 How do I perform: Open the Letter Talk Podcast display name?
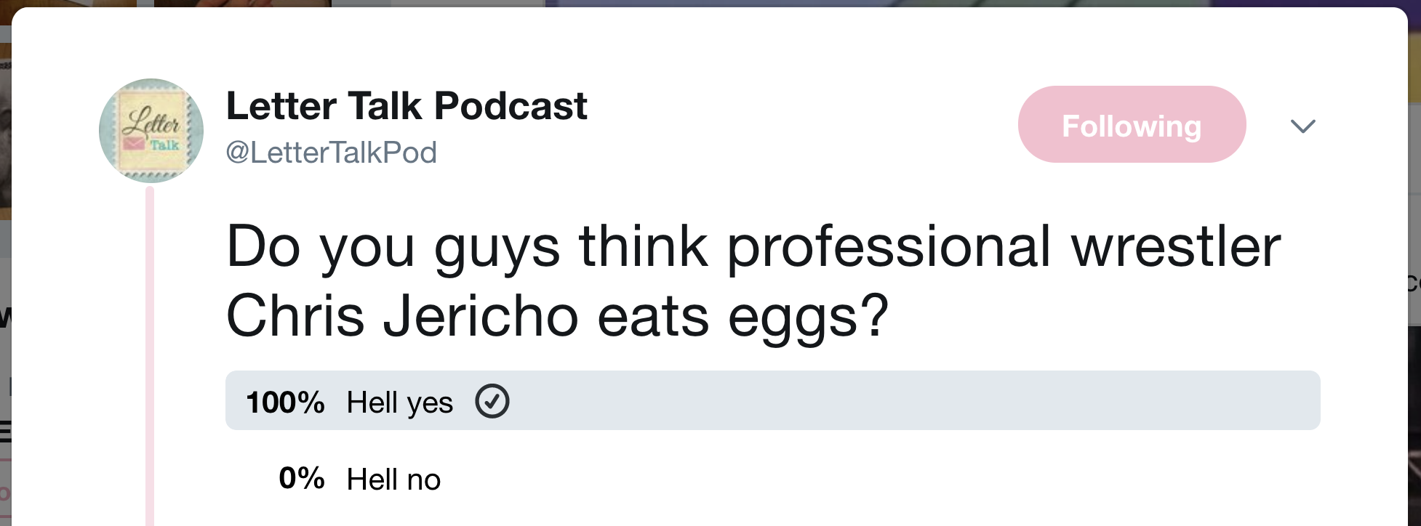click(x=407, y=106)
